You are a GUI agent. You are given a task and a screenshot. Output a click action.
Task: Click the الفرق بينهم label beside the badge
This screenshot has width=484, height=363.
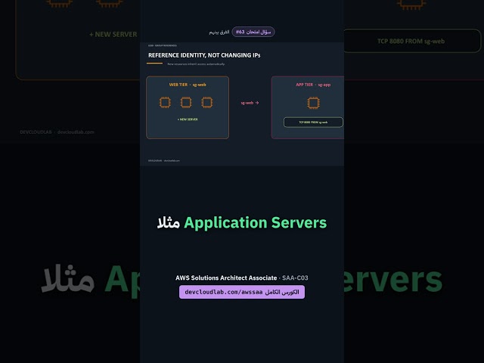(x=219, y=32)
